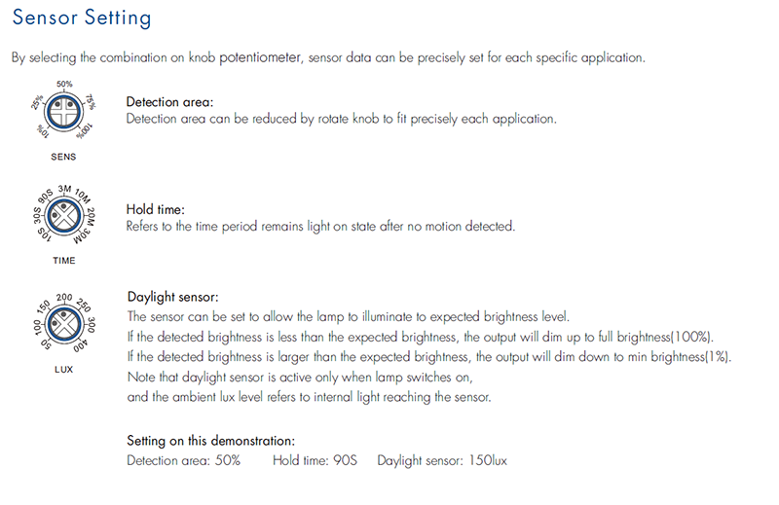Click the Detection area: heading
779x505 pixels.
[x=169, y=102]
